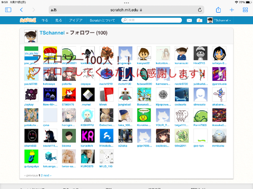Click the gyarakusia username link

[219, 84]
